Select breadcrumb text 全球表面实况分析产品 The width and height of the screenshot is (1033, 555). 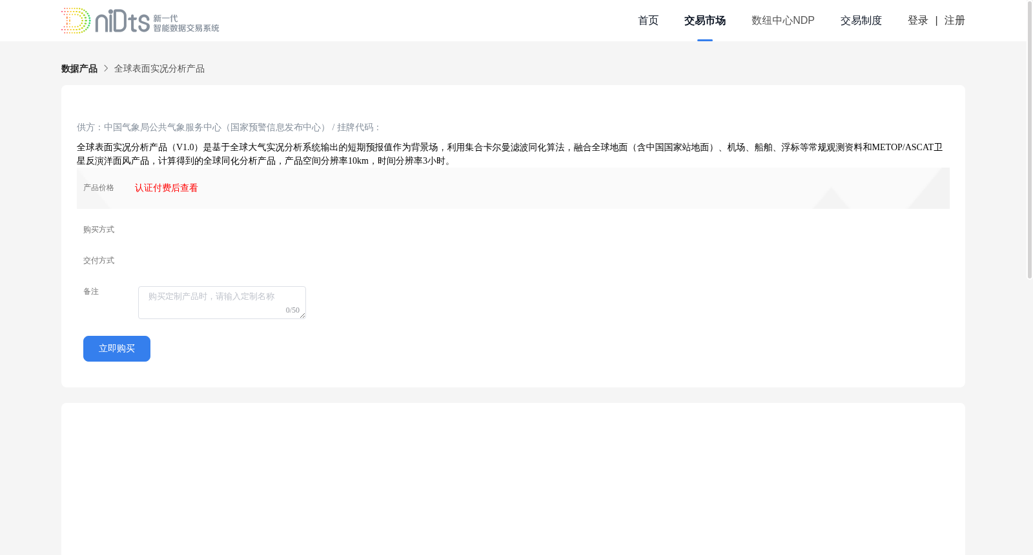tap(159, 69)
